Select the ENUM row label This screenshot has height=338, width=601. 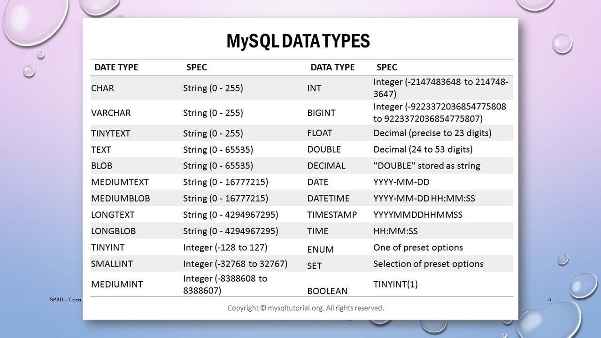pos(320,250)
